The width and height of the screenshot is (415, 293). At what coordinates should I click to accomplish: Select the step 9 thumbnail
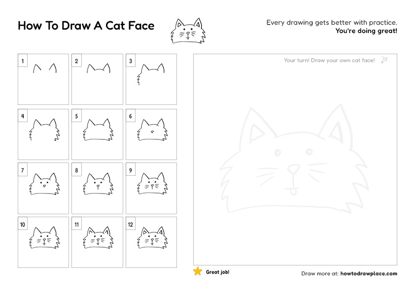[151, 189]
